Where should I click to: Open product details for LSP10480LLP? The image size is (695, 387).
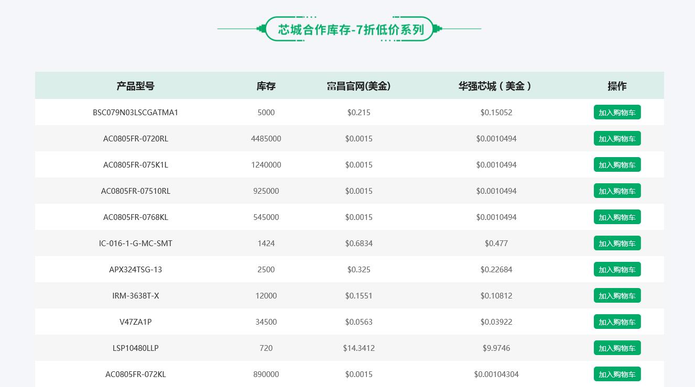pyautogui.click(x=135, y=348)
